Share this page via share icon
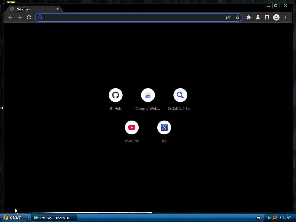Image resolution: width=296 pixels, height=222 pixels. pyautogui.click(x=228, y=18)
